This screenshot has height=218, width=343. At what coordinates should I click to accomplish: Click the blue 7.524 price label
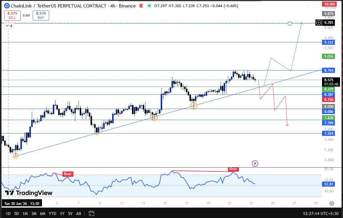click(329, 133)
